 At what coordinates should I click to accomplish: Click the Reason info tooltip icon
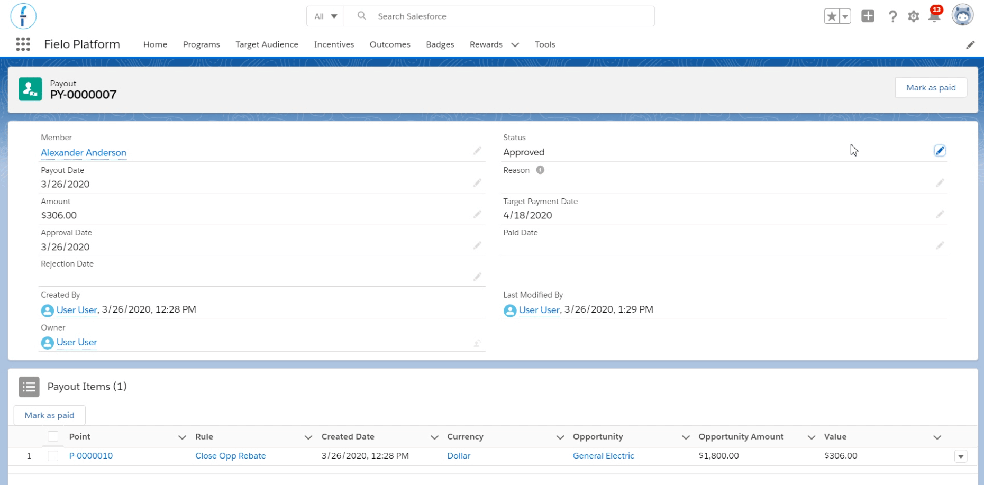pos(540,170)
